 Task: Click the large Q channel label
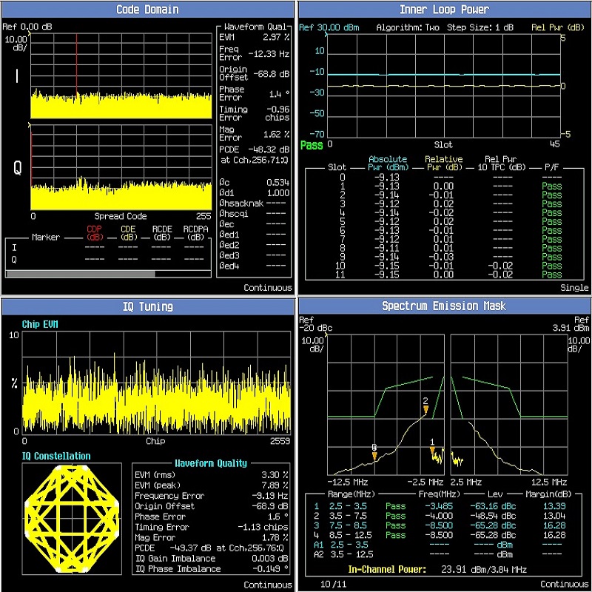16,168
